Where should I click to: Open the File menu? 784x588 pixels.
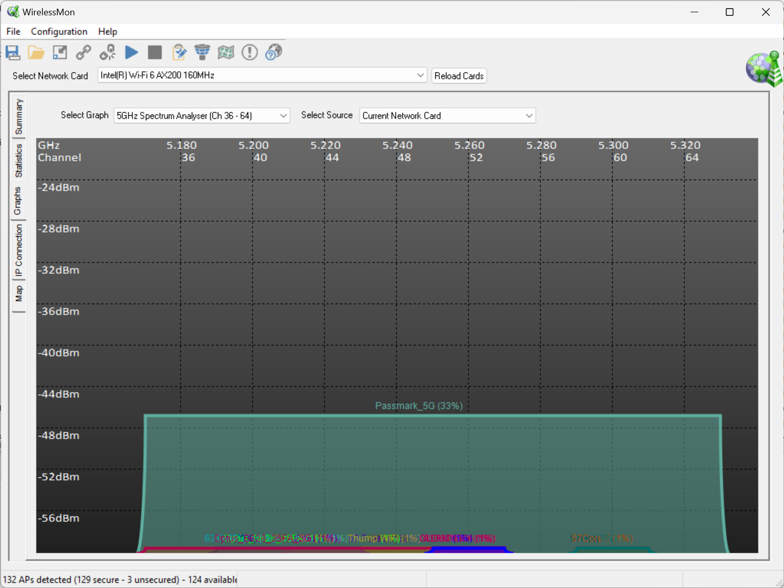[13, 32]
